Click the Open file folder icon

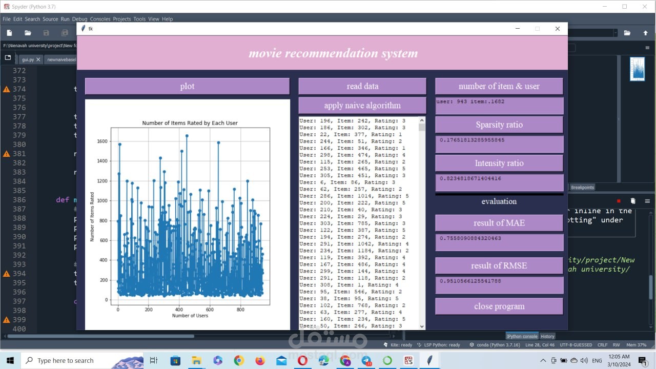(x=28, y=33)
